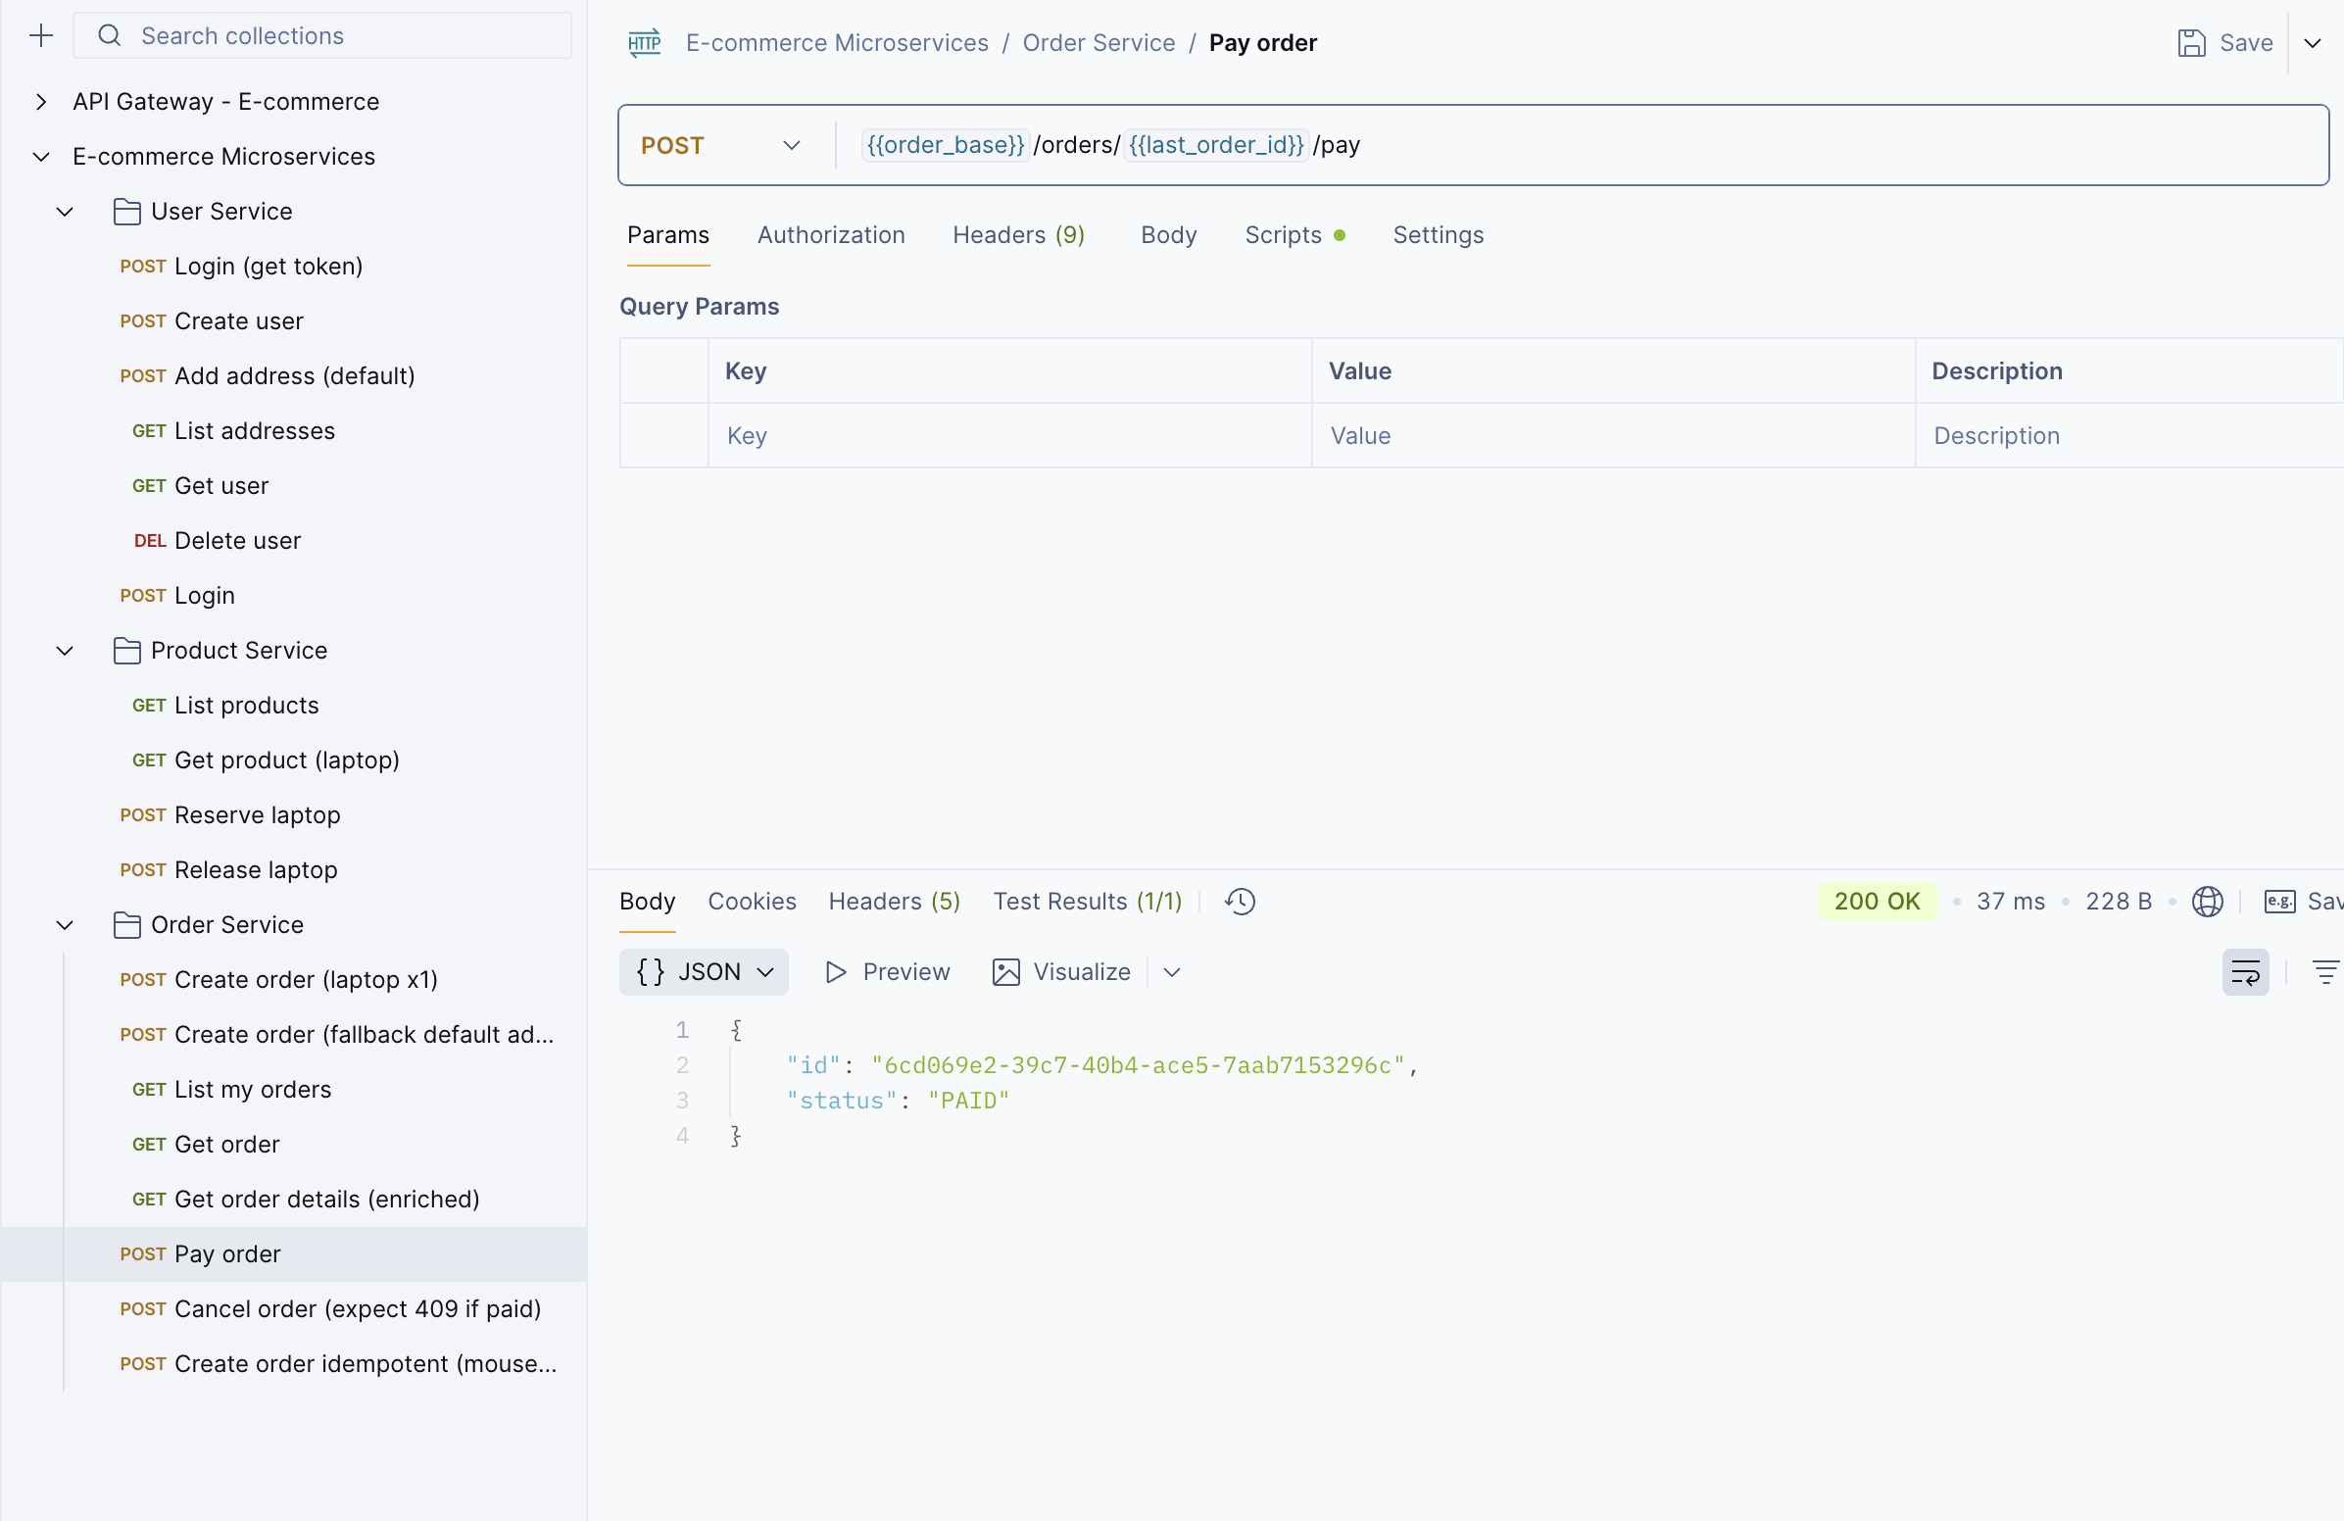Switch to the Authorization tab
Image resolution: width=2344 pixels, height=1521 pixels.
831,234
